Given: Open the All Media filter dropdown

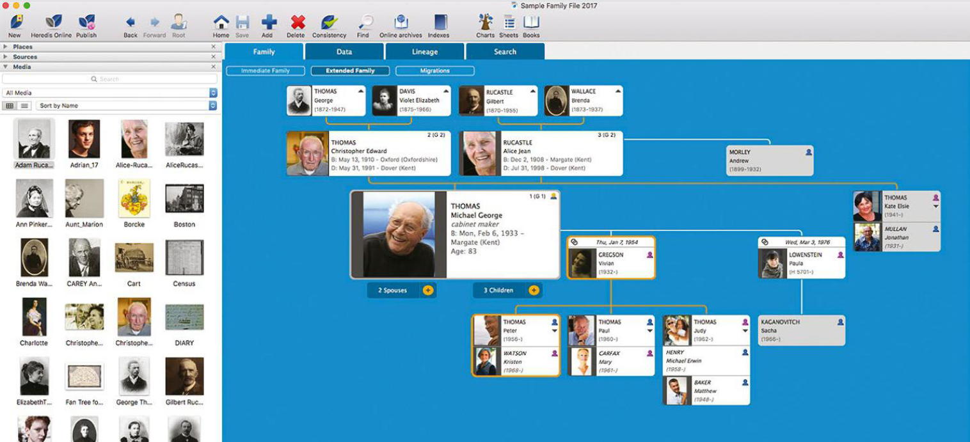Looking at the screenshot, I should (x=110, y=93).
